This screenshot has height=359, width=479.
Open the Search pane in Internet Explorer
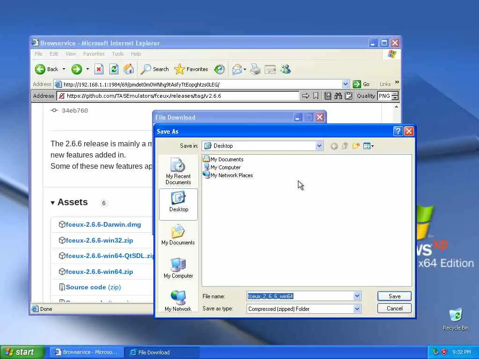[x=154, y=69]
